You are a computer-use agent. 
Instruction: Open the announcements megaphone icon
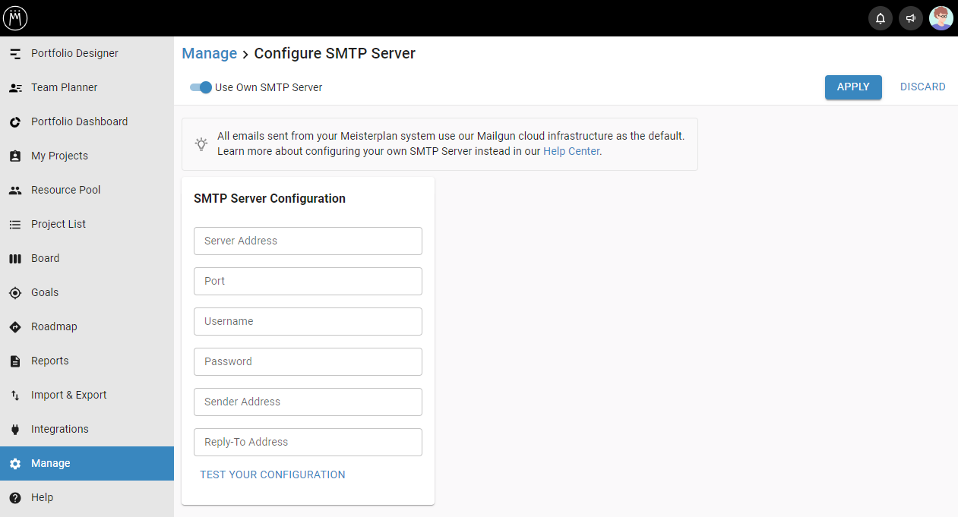[911, 18]
